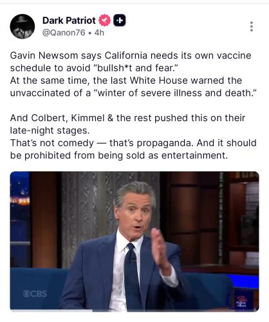The image size is (269, 322).
Task: Click the 4h post timestamp
Action: (99, 33)
